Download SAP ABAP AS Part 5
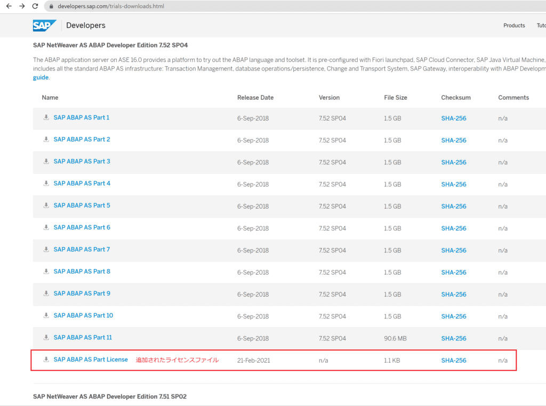Image resolution: width=546 pixels, height=406 pixels. tap(82, 205)
